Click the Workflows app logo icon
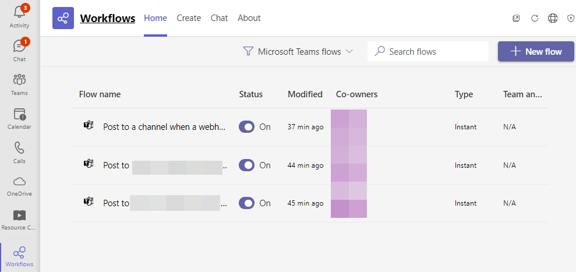This screenshot has height=272, width=576. click(x=63, y=18)
